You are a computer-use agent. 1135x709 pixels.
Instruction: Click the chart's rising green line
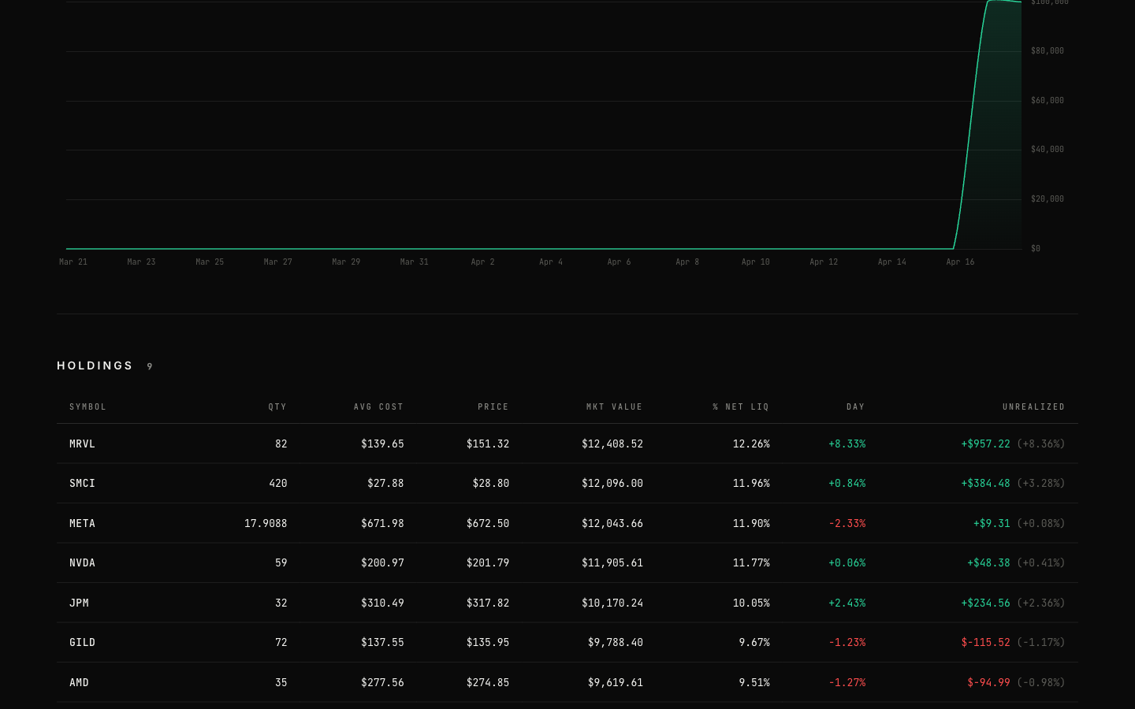click(x=970, y=126)
